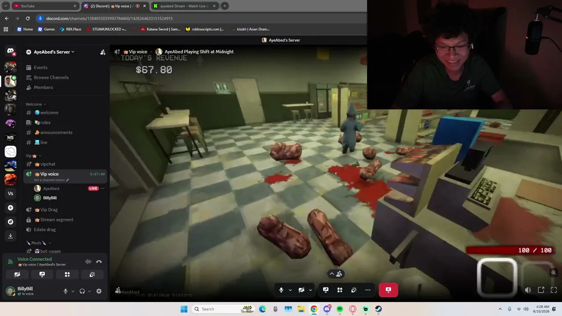Open camera options arrow in stream controls
The height and width of the screenshot is (316, 562).
(310, 290)
